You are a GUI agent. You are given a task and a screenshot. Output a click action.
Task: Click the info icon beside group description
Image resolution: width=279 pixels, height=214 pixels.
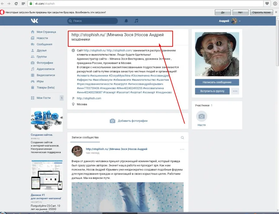(73, 50)
